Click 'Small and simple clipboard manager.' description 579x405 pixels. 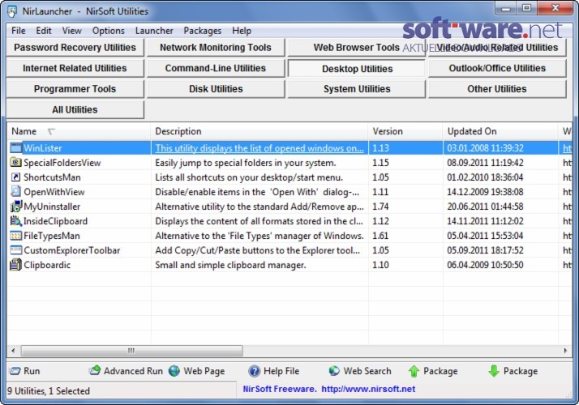230,265
